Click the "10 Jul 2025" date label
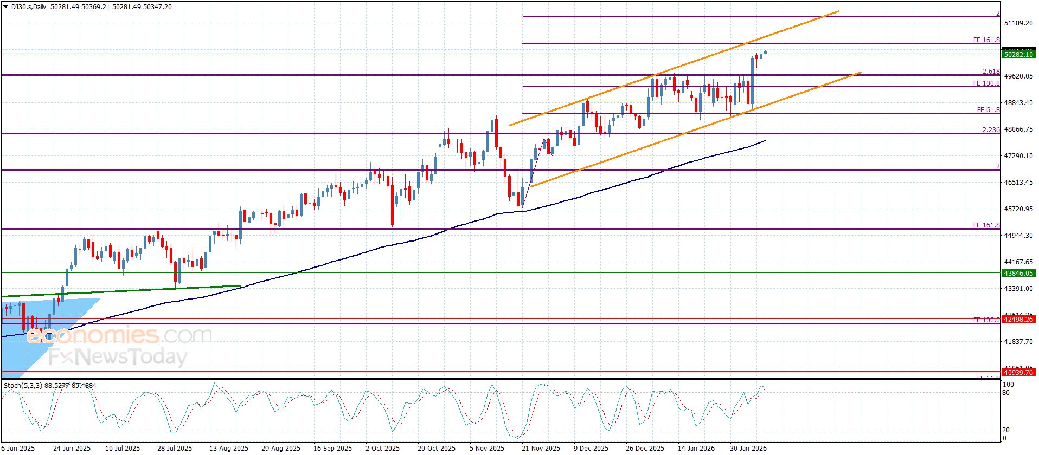Viewport: 1039px width, 455px height. click(123, 448)
